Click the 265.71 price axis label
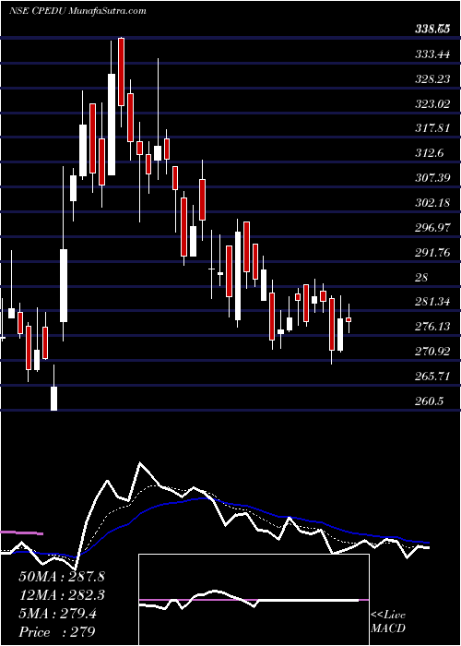 (x=432, y=376)
